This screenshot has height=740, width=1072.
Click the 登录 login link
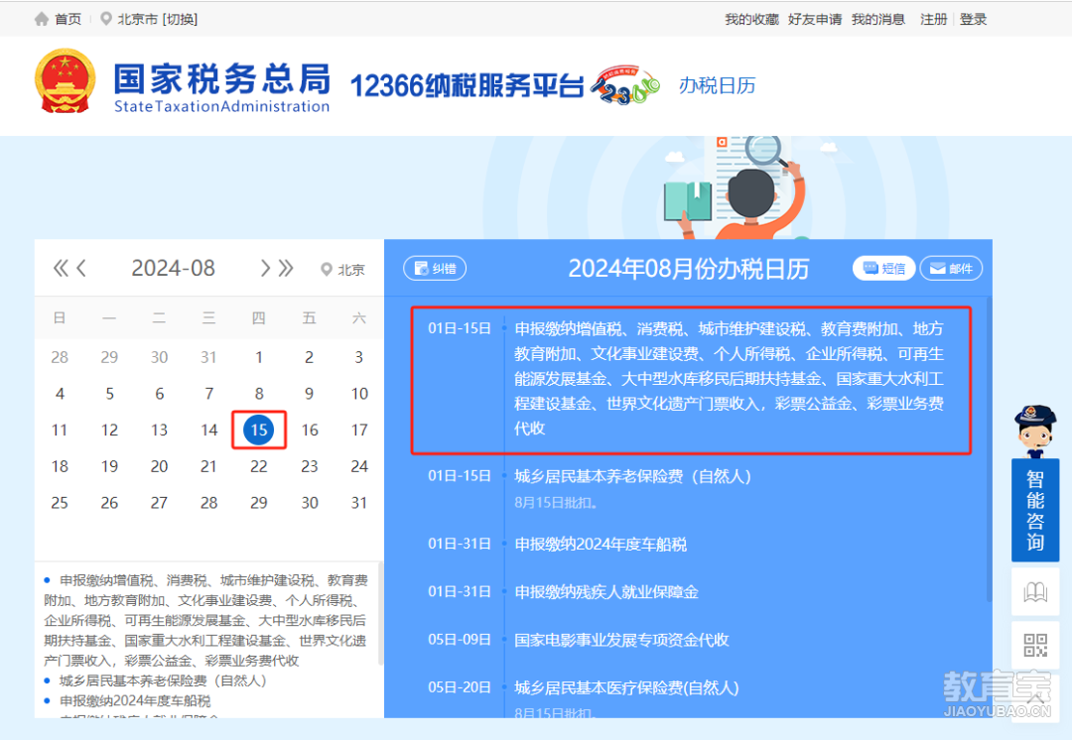(973, 19)
